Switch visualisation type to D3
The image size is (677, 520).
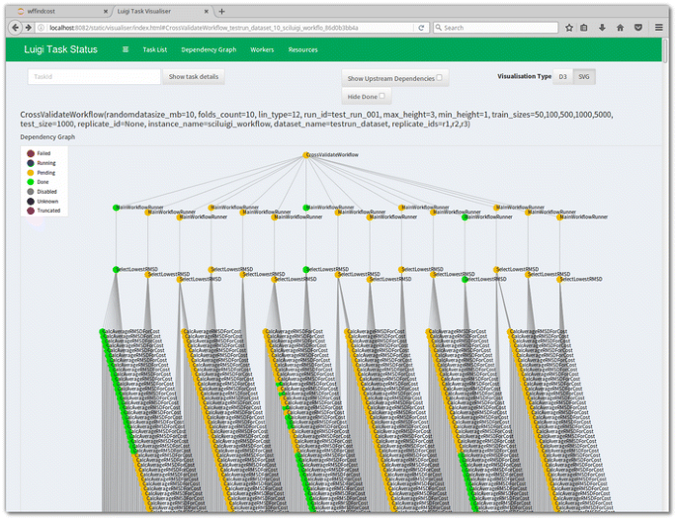pos(562,76)
